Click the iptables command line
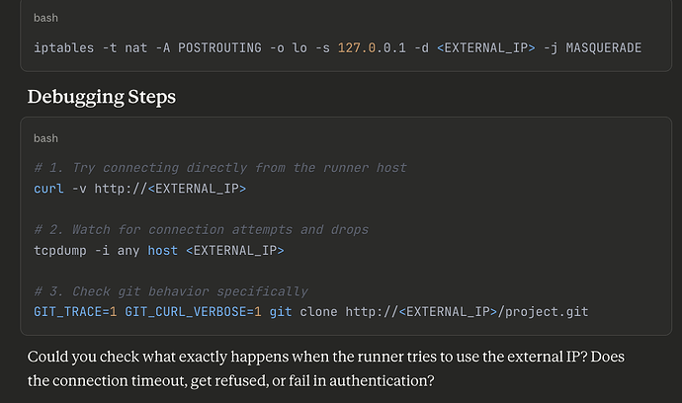682x403 pixels. click(337, 48)
